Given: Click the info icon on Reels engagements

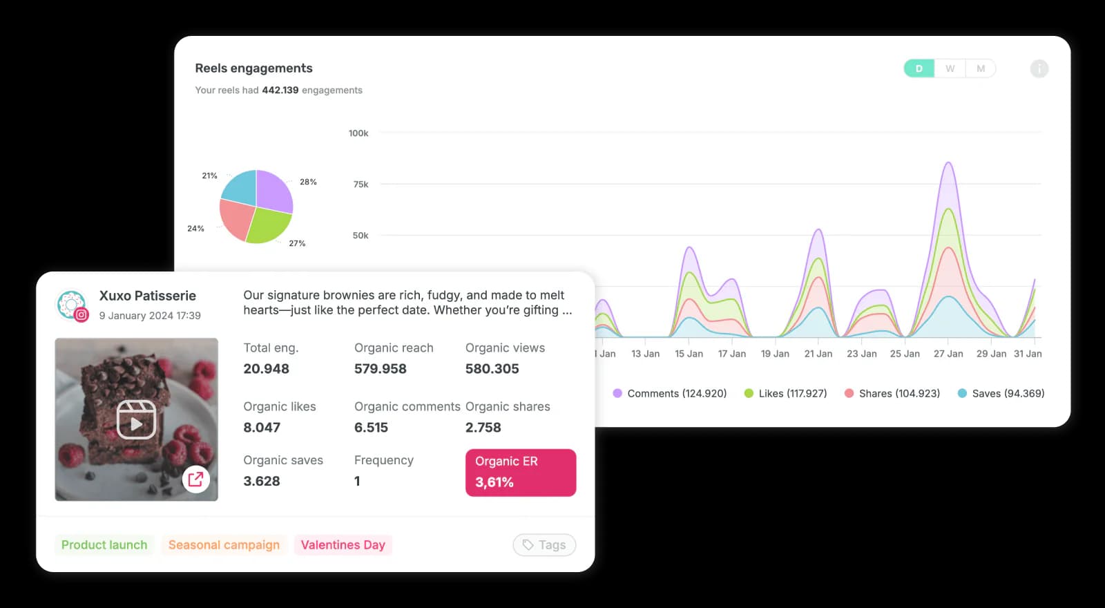Looking at the screenshot, I should [x=1039, y=68].
